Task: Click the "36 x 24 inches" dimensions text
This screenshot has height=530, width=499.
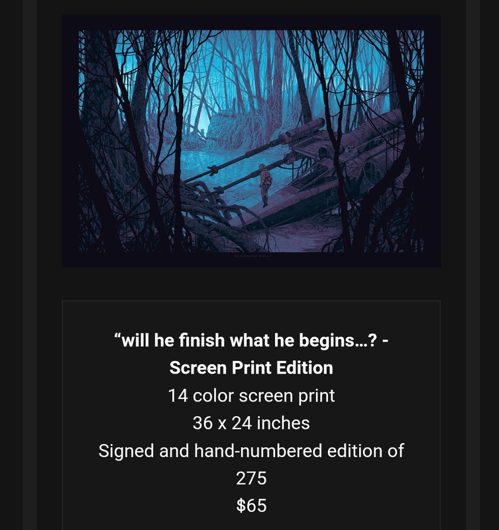Action: [251, 423]
